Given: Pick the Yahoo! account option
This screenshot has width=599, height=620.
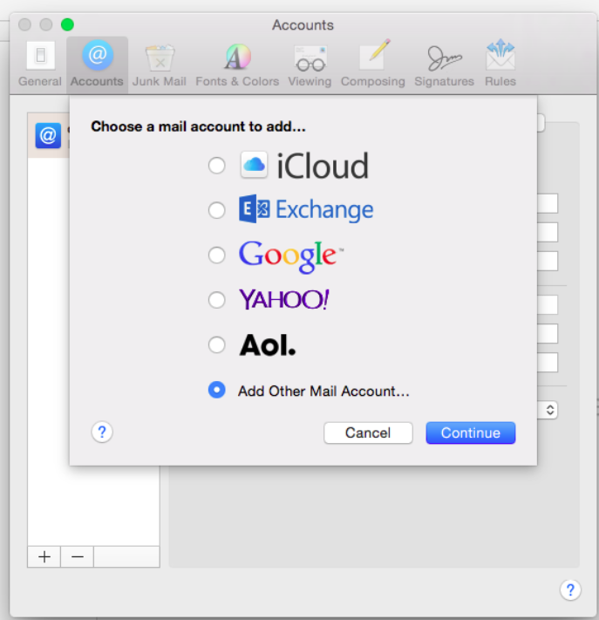Looking at the screenshot, I should coord(217,301).
